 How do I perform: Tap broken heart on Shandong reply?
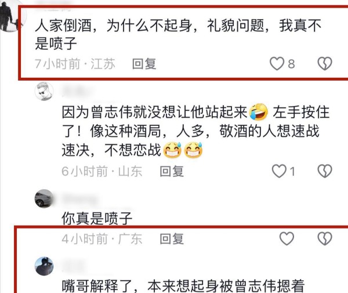(325, 171)
